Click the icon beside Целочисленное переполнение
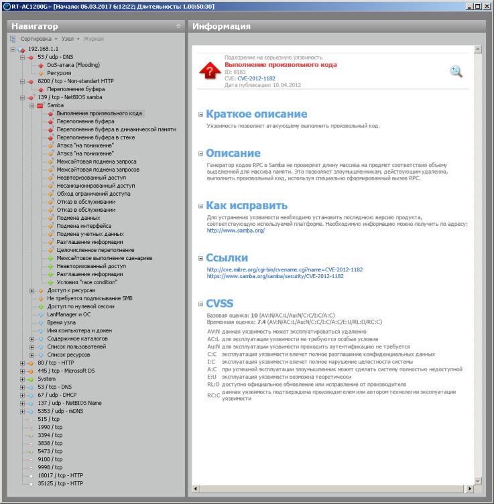This screenshot has width=494, height=504. point(50,250)
